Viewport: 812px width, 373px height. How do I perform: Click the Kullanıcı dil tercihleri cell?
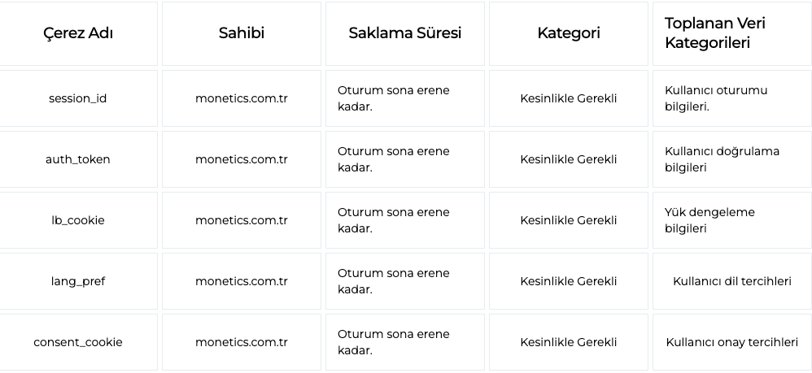(x=732, y=281)
